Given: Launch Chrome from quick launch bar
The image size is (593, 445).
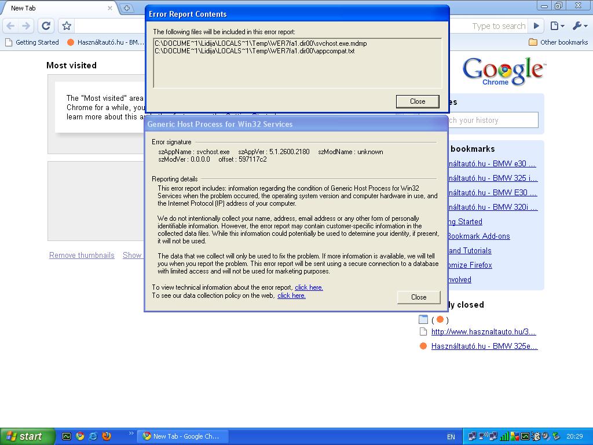Looking at the screenshot, I should click(80, 436).
